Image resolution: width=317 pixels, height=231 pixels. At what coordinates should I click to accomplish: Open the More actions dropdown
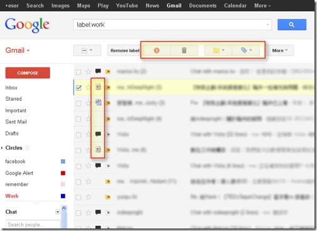point(280,50)
